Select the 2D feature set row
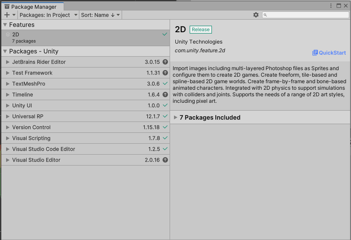Screen dimensions: 351x240 [85, 38]
